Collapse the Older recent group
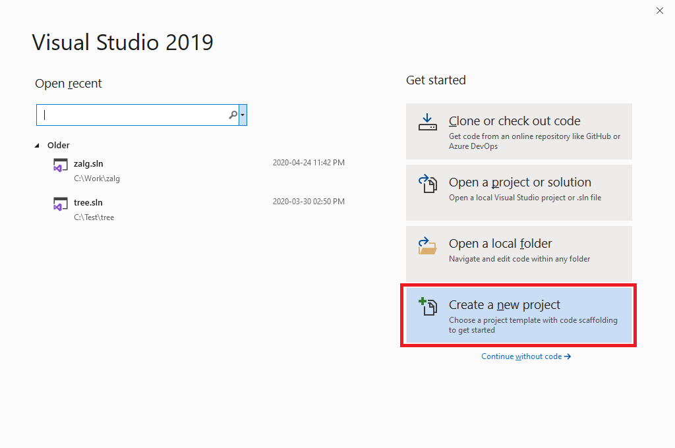 coord(37,146)
